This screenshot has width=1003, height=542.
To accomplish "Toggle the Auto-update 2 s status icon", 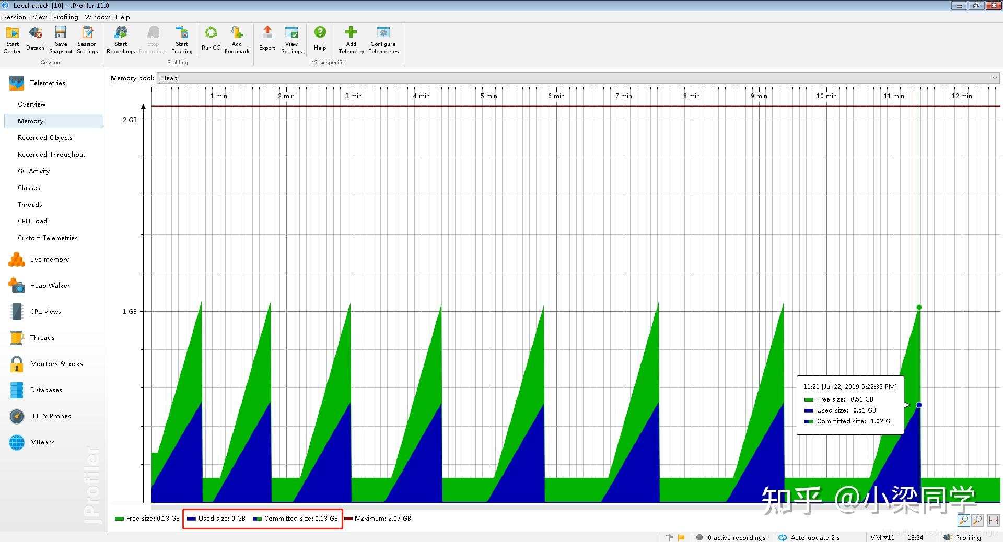I will [783, 537].
